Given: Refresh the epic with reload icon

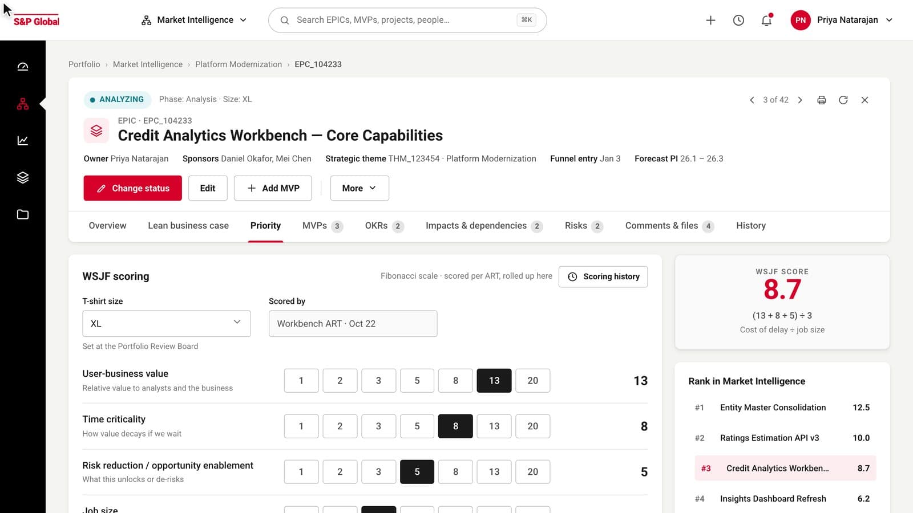Looking at the screenshot, I should (x=843, y=100).
